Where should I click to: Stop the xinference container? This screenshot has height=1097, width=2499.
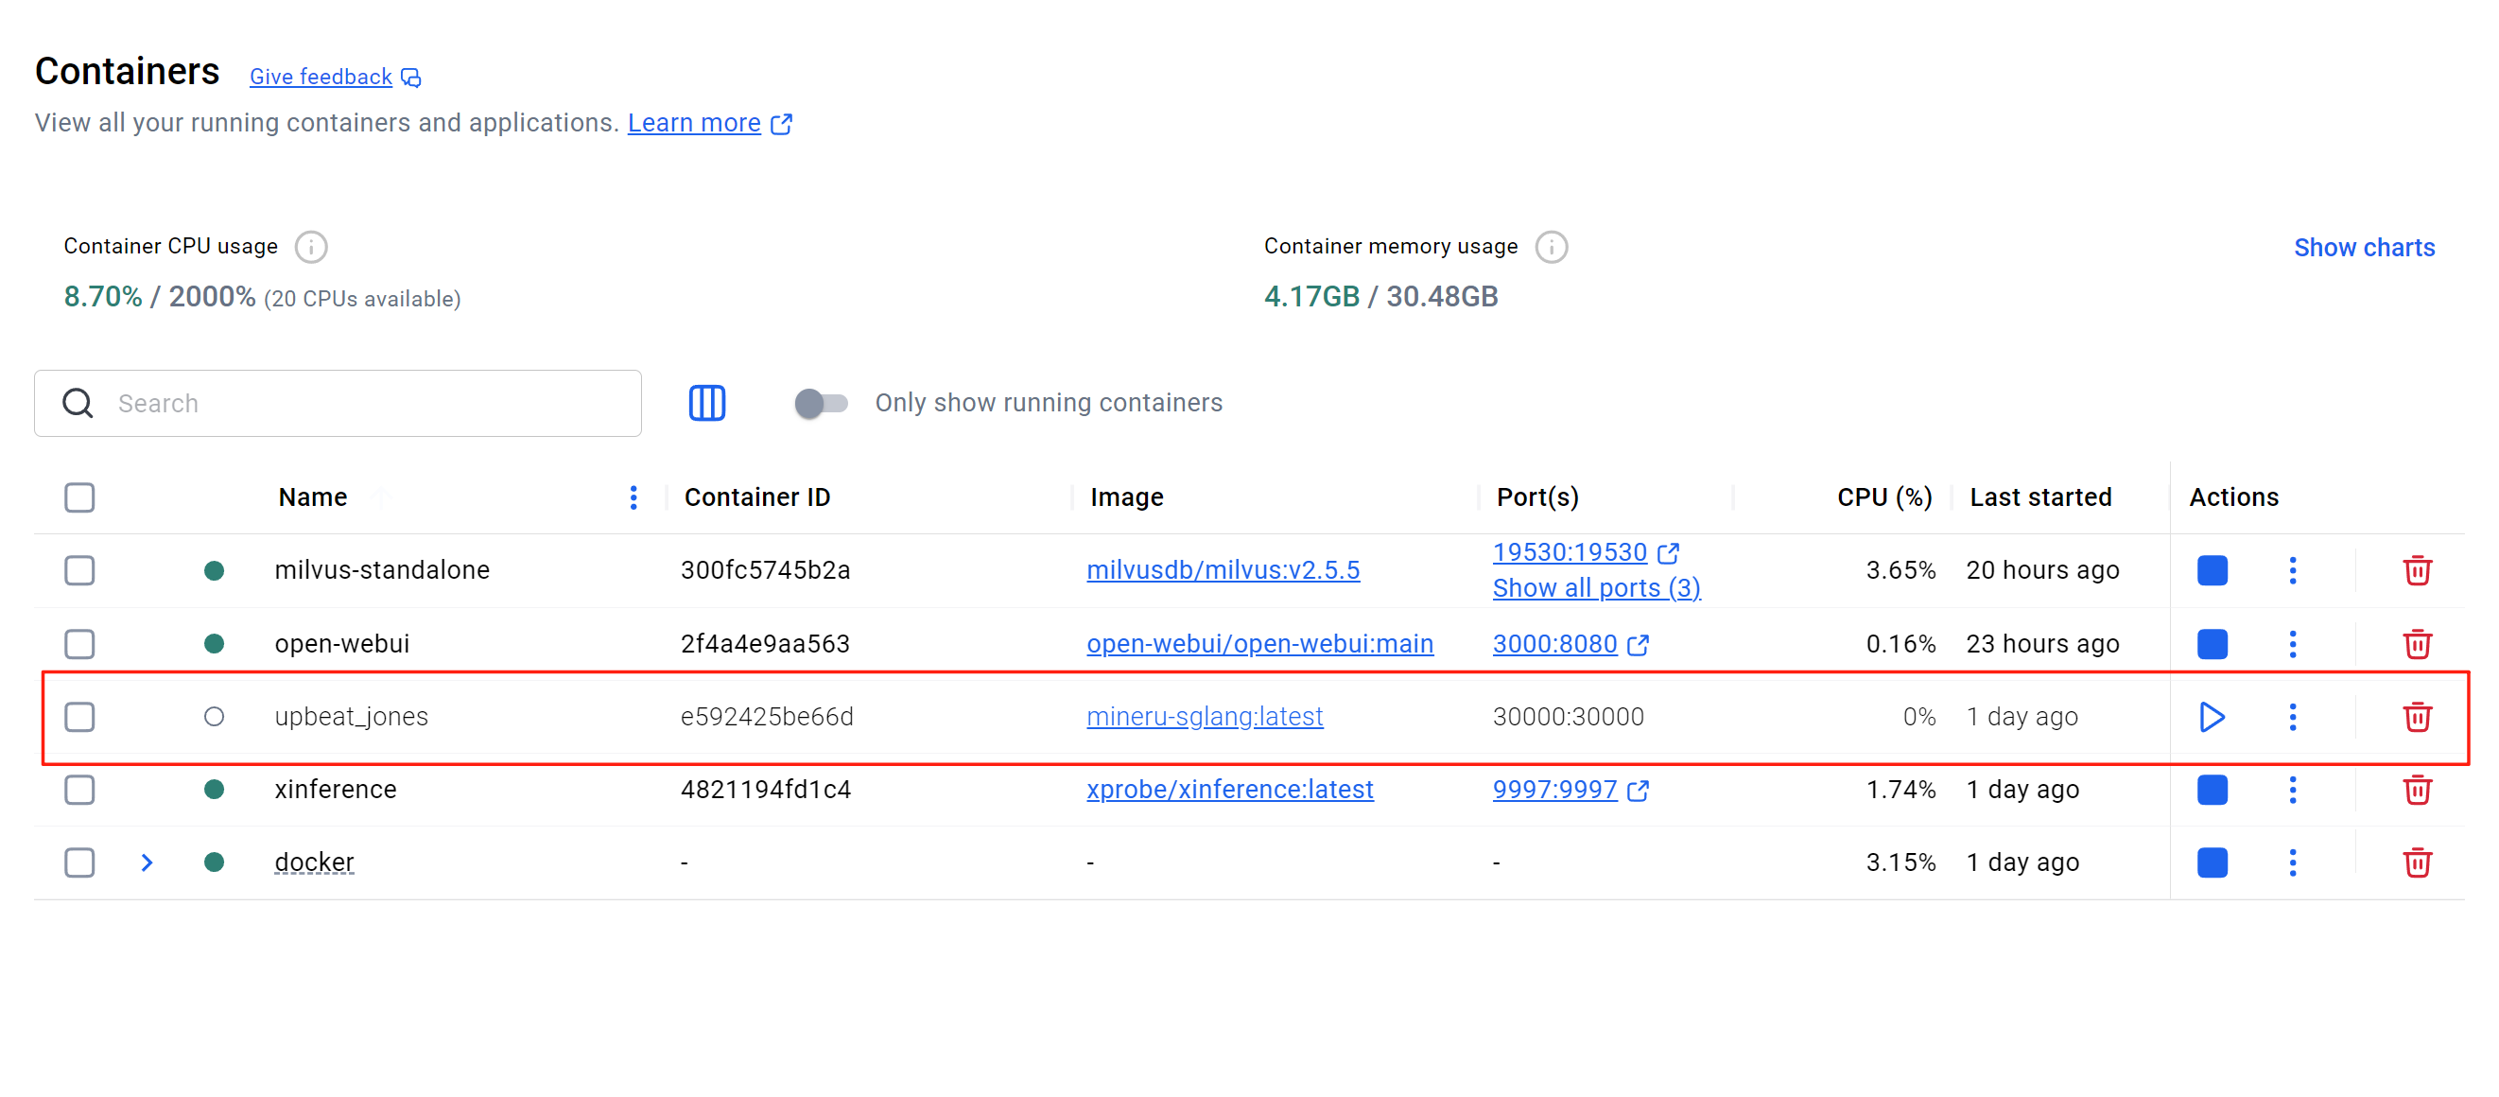(x=2213, y=790)
